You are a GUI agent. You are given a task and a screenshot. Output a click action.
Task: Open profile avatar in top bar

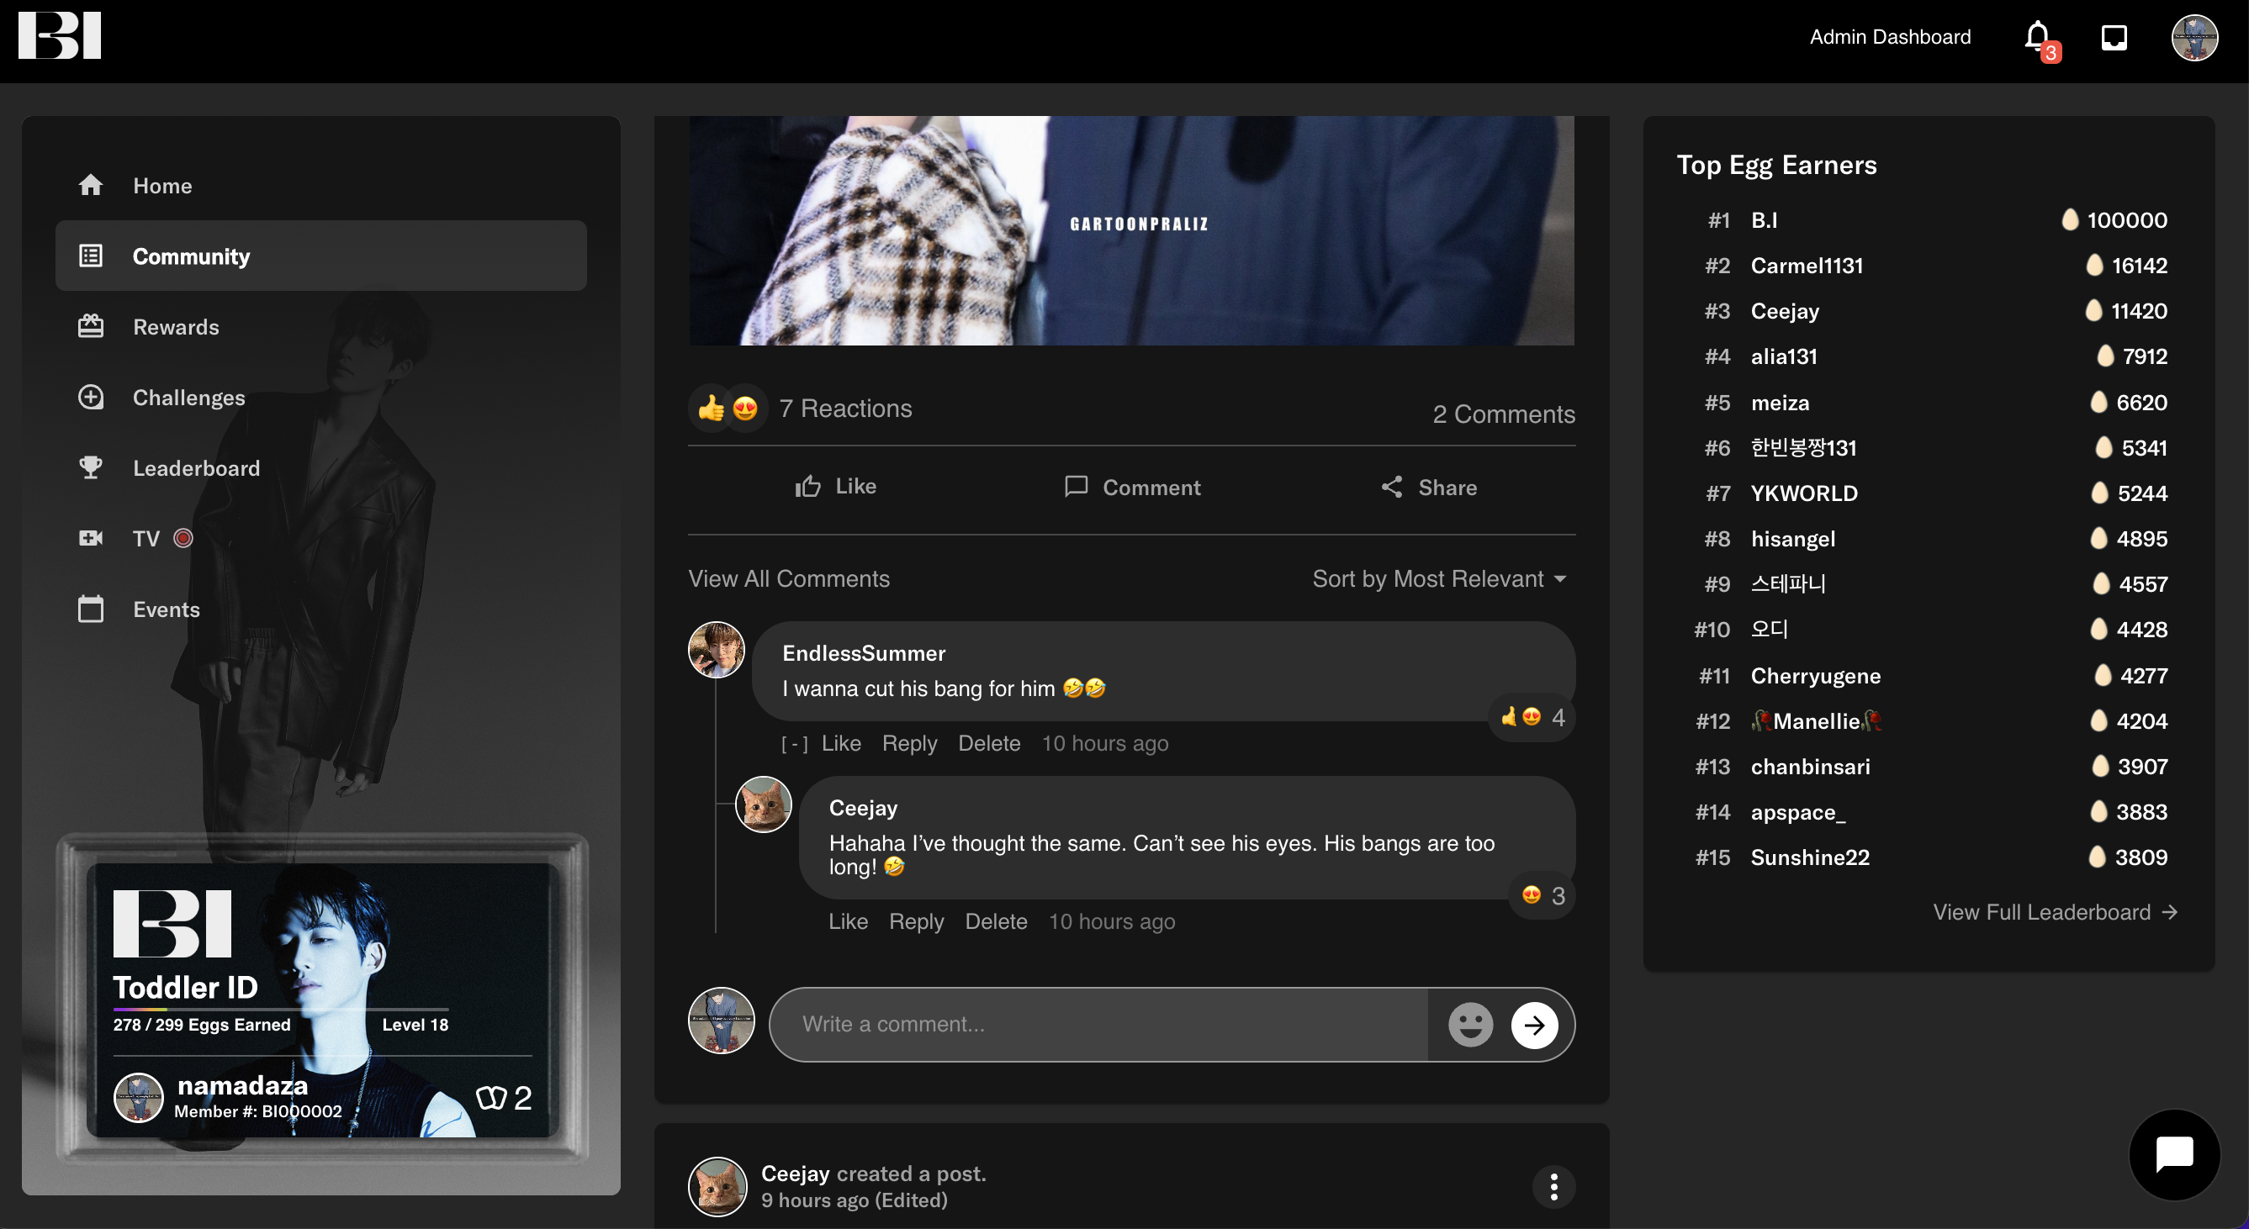pyautogui.click(x=2194, y=38)
